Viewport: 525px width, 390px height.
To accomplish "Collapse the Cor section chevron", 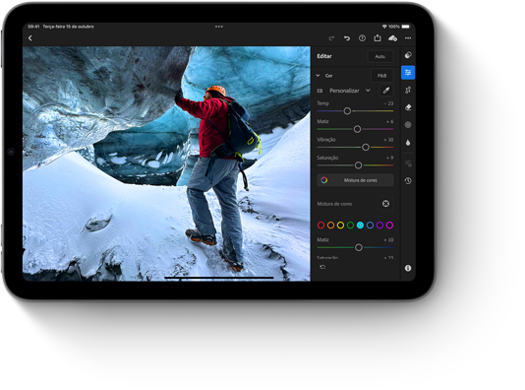I will [x=318, y=76].
